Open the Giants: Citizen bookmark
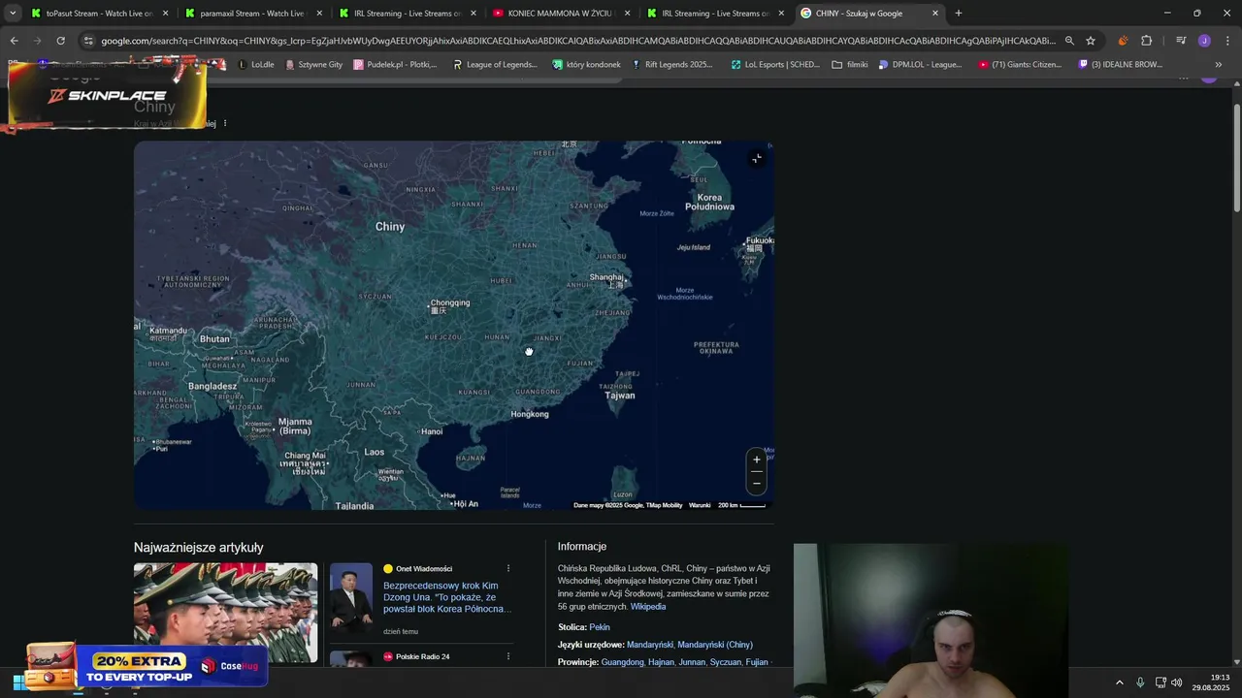 click(1020, 65)
